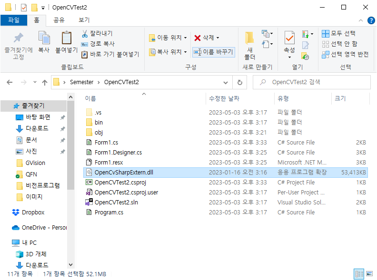Click the history icon in 열기 group
377x280 pixels.
[x=305, y=56]
